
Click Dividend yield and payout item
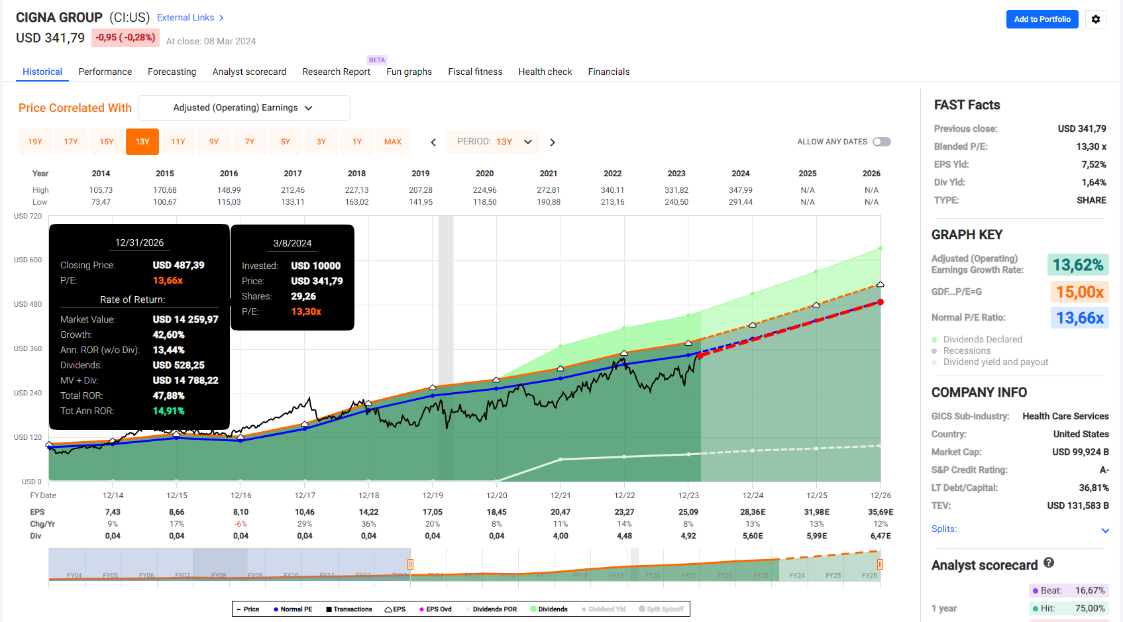pos(990,362)
